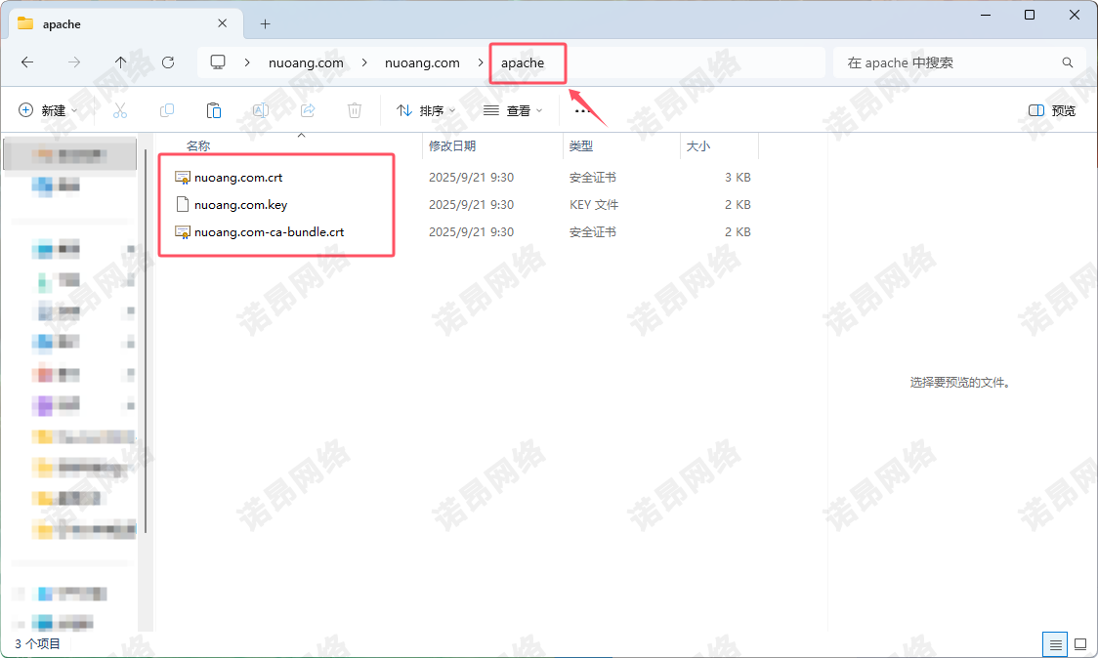Image resolution: width=1098 pixels, height=658 pixels.
Task: Click the Refresh button in navigation bar
Action: 168,62
